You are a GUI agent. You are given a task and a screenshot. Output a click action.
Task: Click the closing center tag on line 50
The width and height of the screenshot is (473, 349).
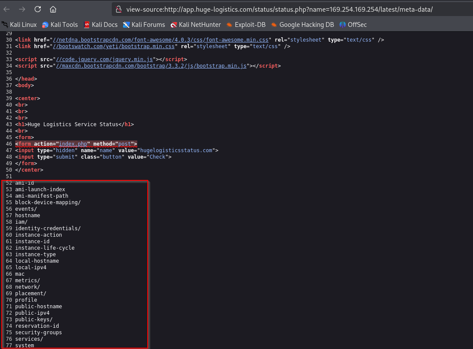click(29, 170)
